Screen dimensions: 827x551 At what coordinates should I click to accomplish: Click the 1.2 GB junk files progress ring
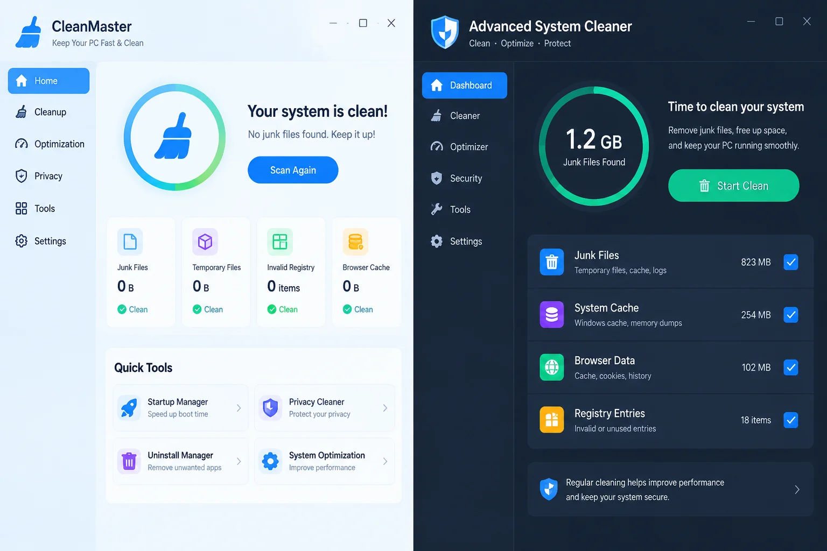click(x=594, y=146)
